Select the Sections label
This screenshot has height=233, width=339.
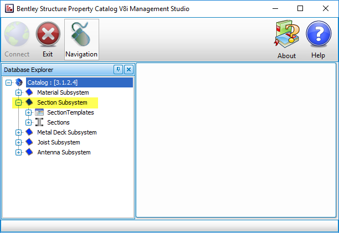(58, 122)
